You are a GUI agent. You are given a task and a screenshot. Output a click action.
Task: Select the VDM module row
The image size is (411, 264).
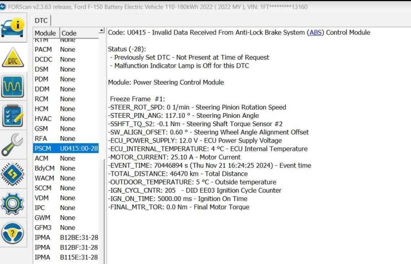66,198
